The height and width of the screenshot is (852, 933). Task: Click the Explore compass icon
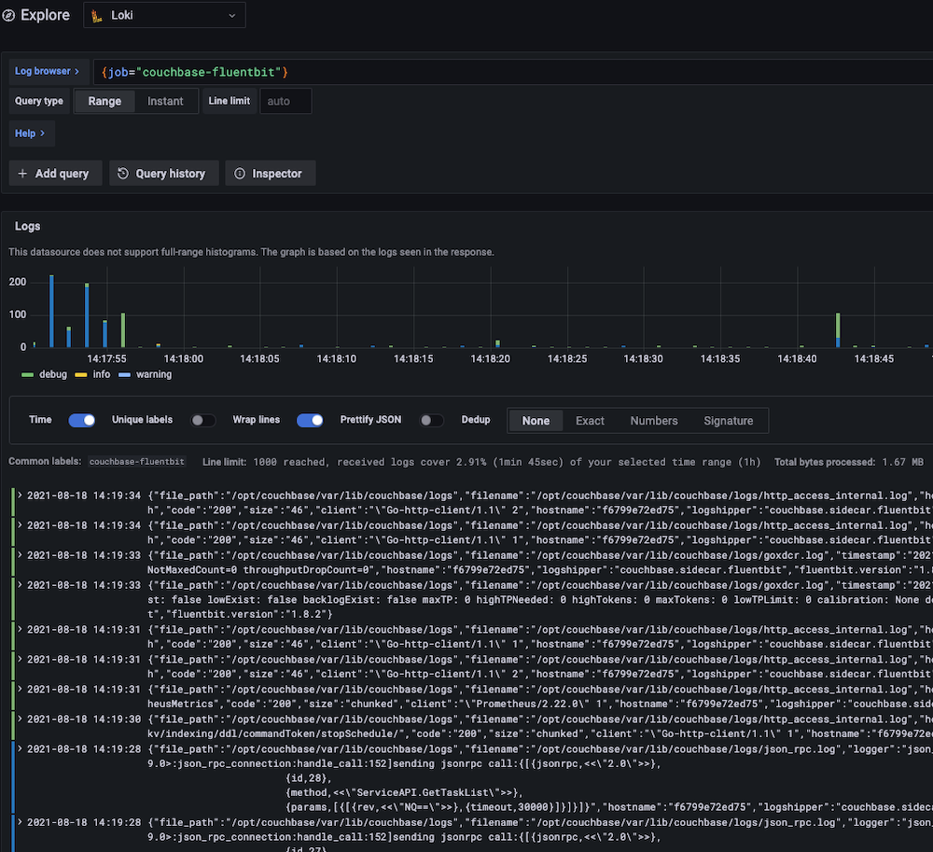click(8, 16)
